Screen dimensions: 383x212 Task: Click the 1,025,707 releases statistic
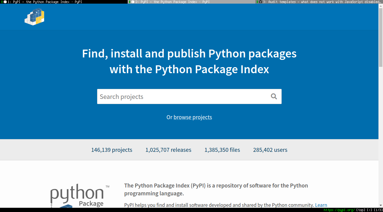(168, 150)
